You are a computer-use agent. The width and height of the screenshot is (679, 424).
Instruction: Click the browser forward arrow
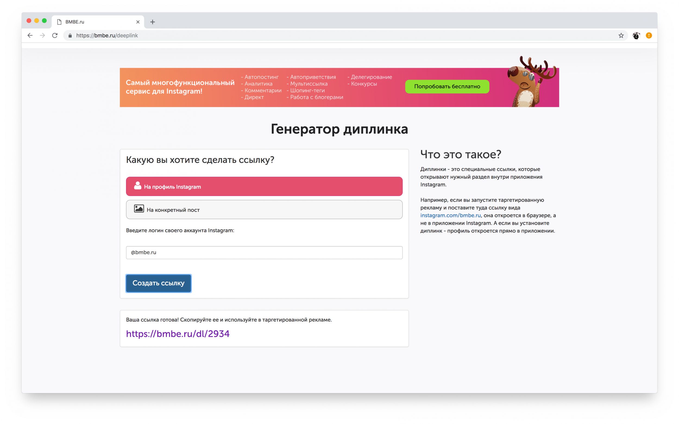tap(42, 35)
